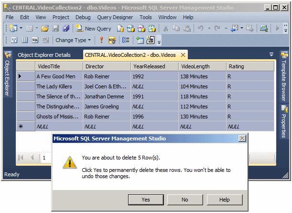This screenshot has height=213, width=292.
Task: Click the Execute SQL exclamation icon
Action: (x=101, y=40)
